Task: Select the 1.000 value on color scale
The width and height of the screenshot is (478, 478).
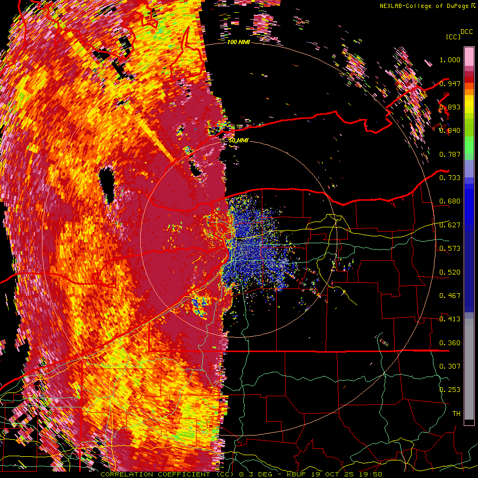Action: (x=450, y=59)
